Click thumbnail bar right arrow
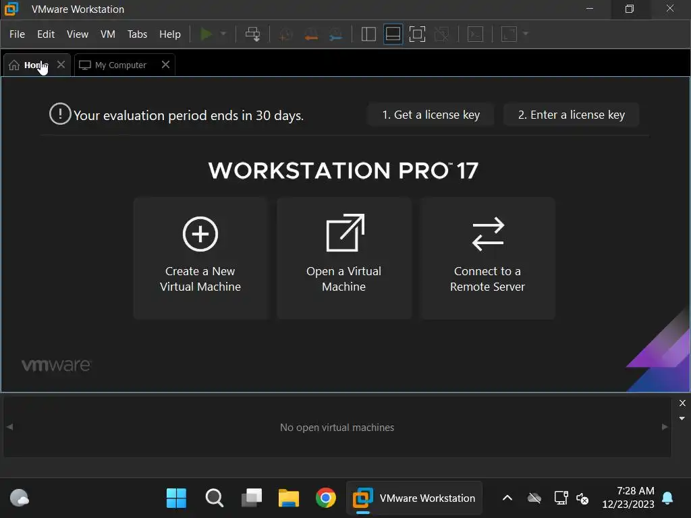This screenshot has width=691, height=518. coord(665,427)
